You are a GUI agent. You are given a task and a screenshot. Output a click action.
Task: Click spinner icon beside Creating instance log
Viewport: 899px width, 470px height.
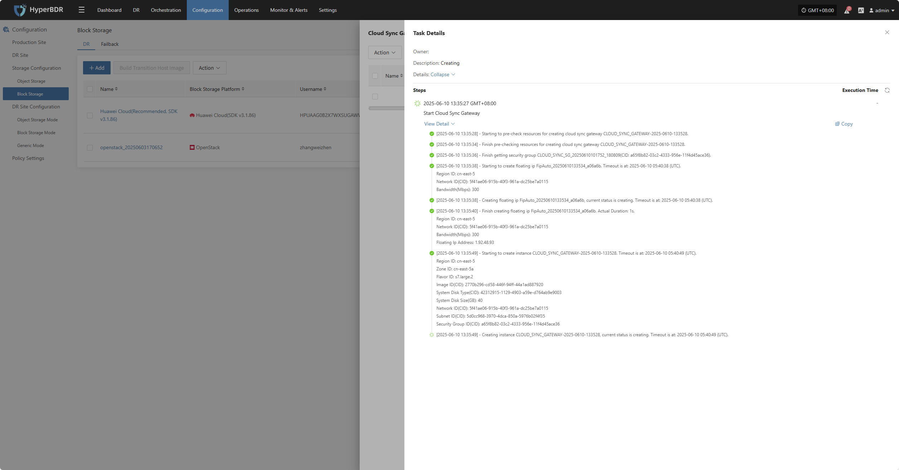pos(432,335)
